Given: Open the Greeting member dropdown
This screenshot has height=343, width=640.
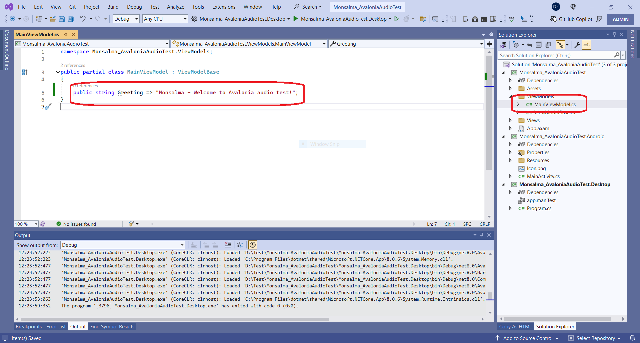Looking at the screenshot, I should [x=406, y=44].
